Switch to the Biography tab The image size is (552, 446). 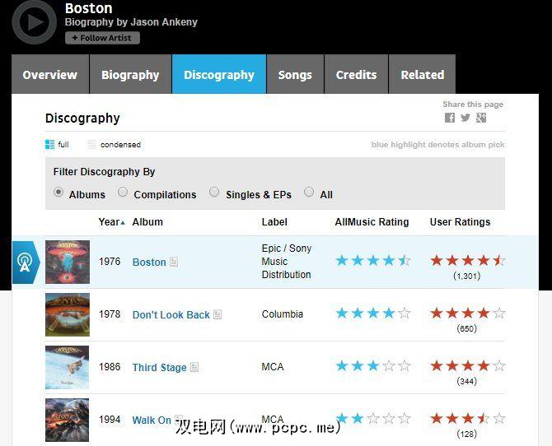click(130, 75)
